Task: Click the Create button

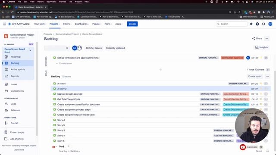Action: (132, 24)
